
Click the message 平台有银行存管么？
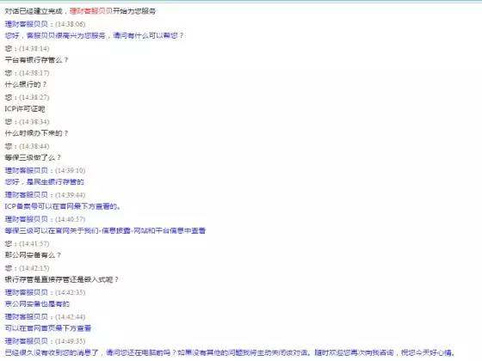click(36, 60)
